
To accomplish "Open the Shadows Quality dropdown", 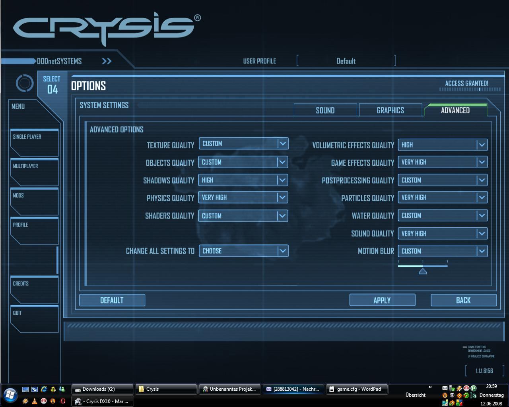I will [x=243, y=180].
